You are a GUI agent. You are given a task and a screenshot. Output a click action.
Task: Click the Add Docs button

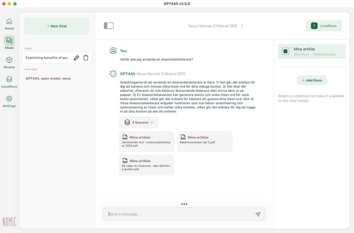point(312,80)
